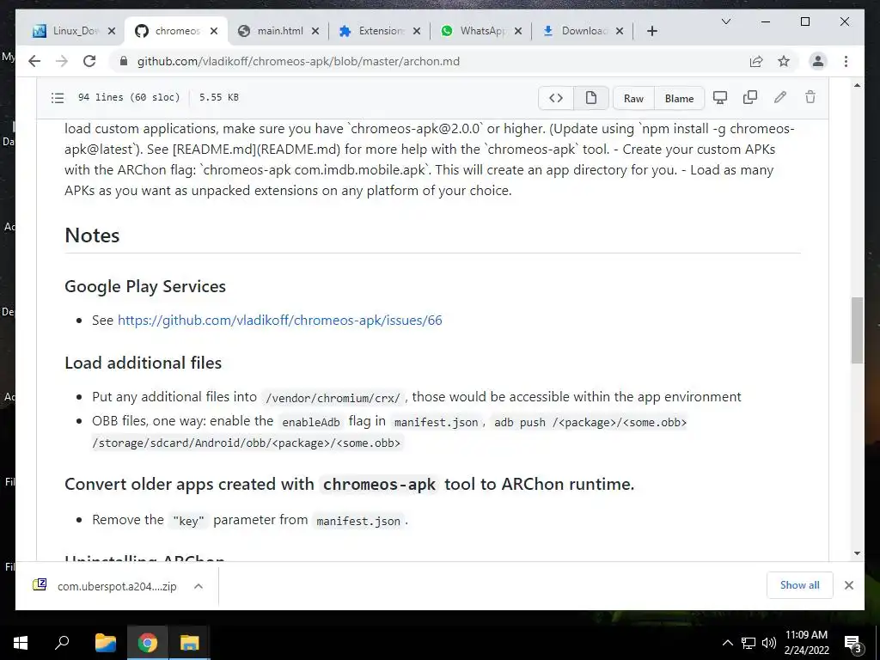This screenshot has width=880, height=660.
Task: Click the Chrome taskbar icon
Action: click(148, 643)
